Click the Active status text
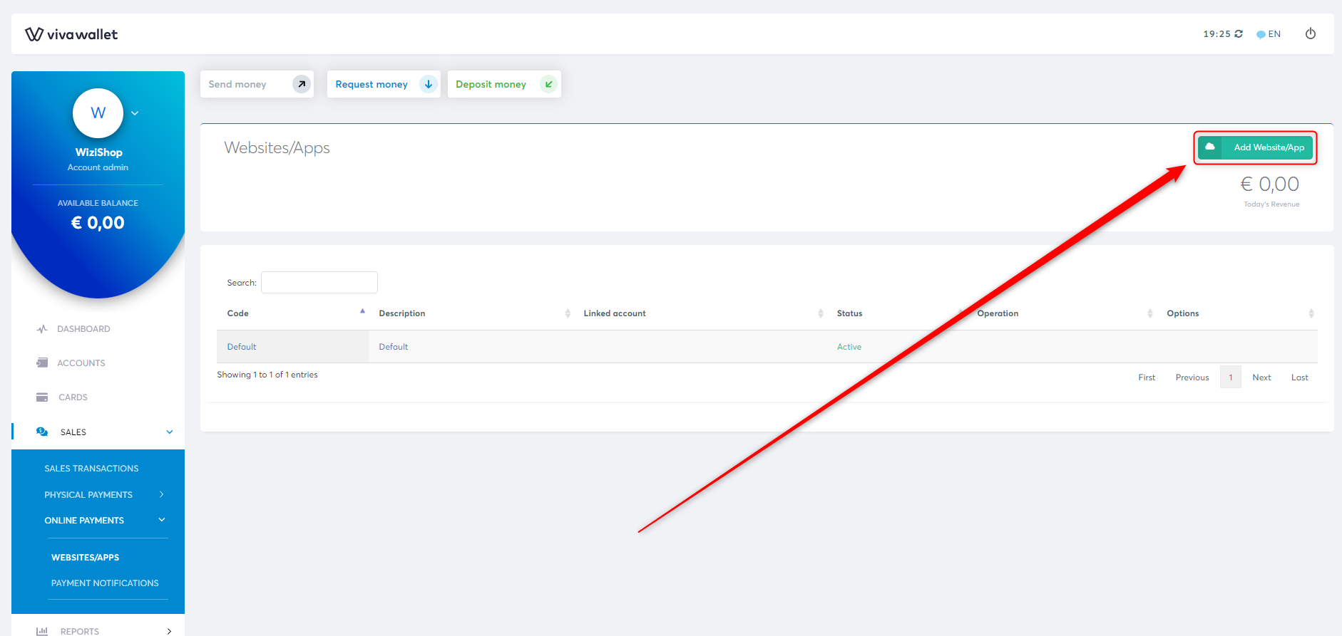Screen dimensions: 1342x636 (x=849, y=347)
